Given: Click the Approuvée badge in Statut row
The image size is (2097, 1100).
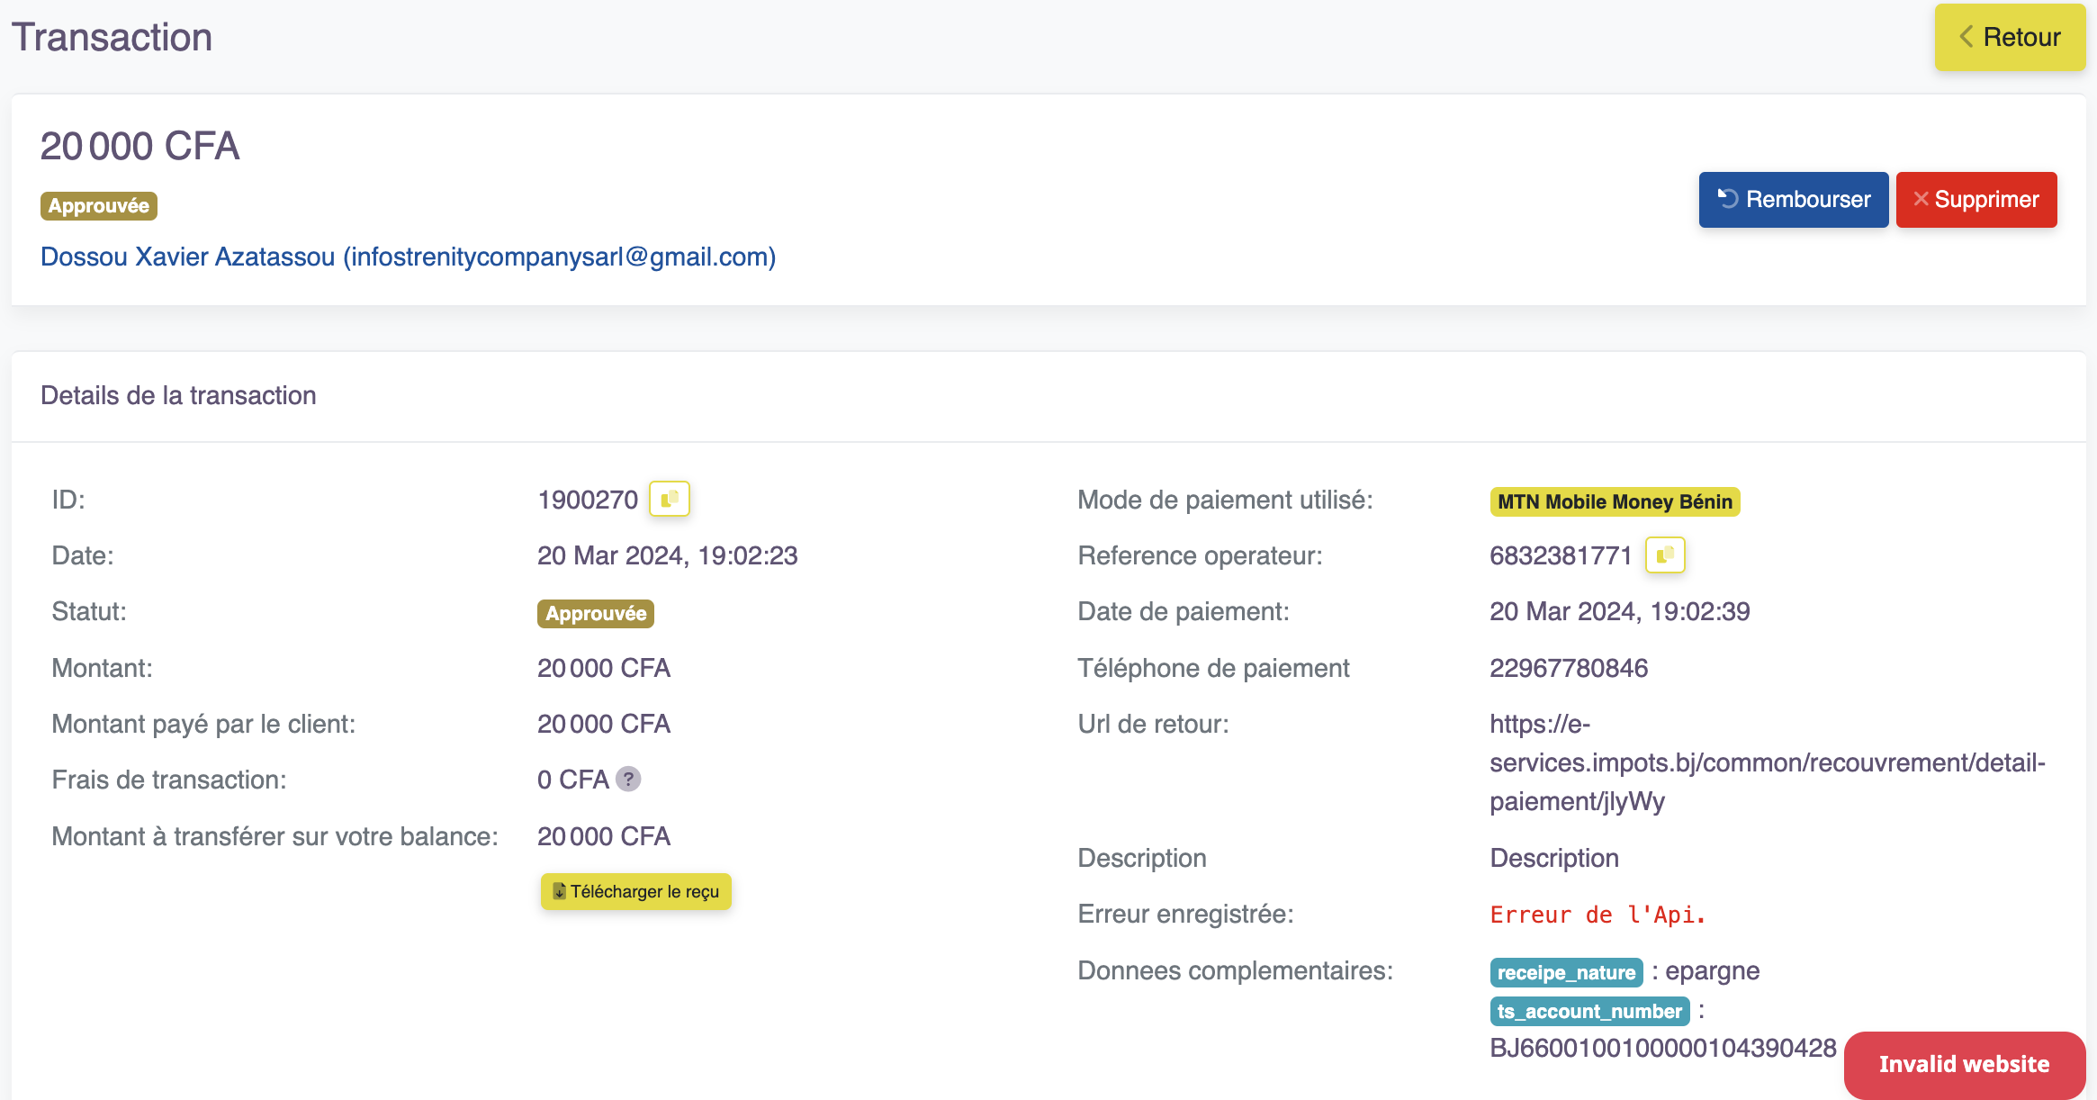Looking at the screenshot, I should (x=595, y=613).
